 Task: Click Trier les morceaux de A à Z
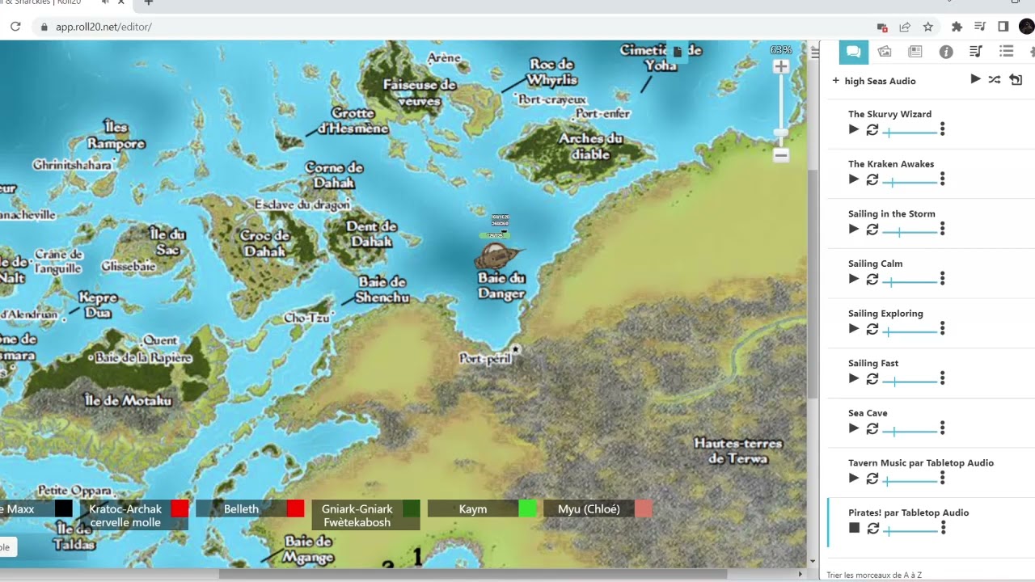point(874,575)
